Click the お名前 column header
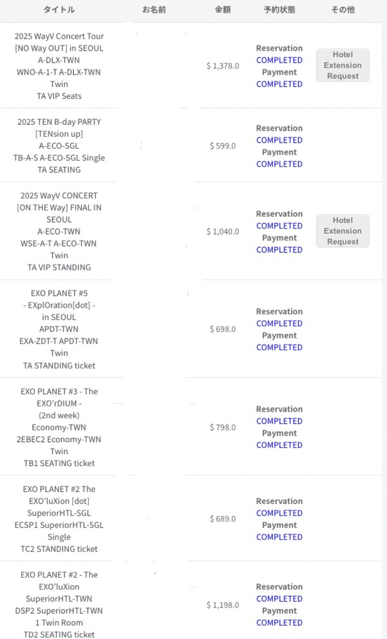 click(x=154, y=10)
